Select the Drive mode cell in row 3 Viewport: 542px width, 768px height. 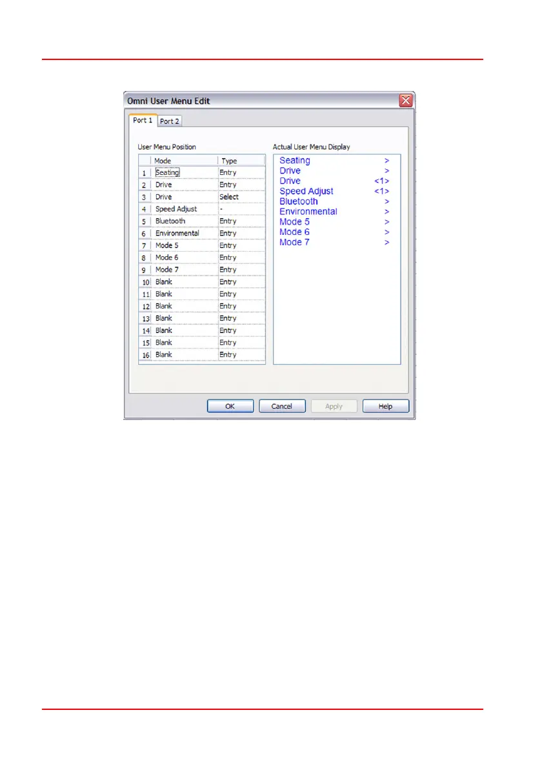(x=184, y=197)
